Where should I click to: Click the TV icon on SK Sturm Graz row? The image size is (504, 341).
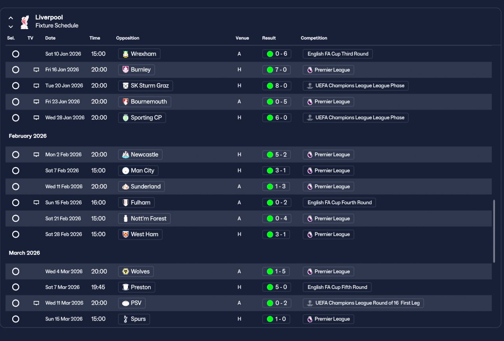[x=36, y=86]
